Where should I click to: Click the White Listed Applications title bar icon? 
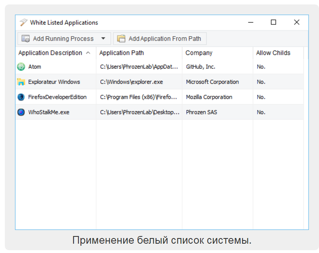(x=23, y=22)
